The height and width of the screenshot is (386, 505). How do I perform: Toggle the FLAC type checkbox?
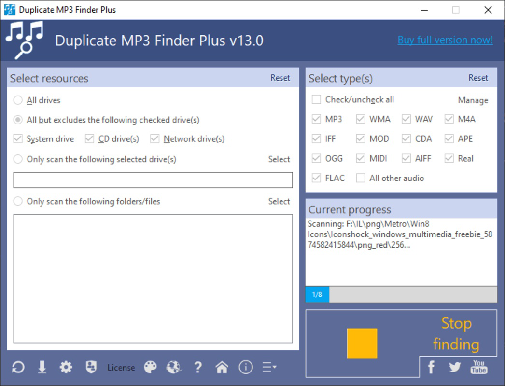point(316,178)
